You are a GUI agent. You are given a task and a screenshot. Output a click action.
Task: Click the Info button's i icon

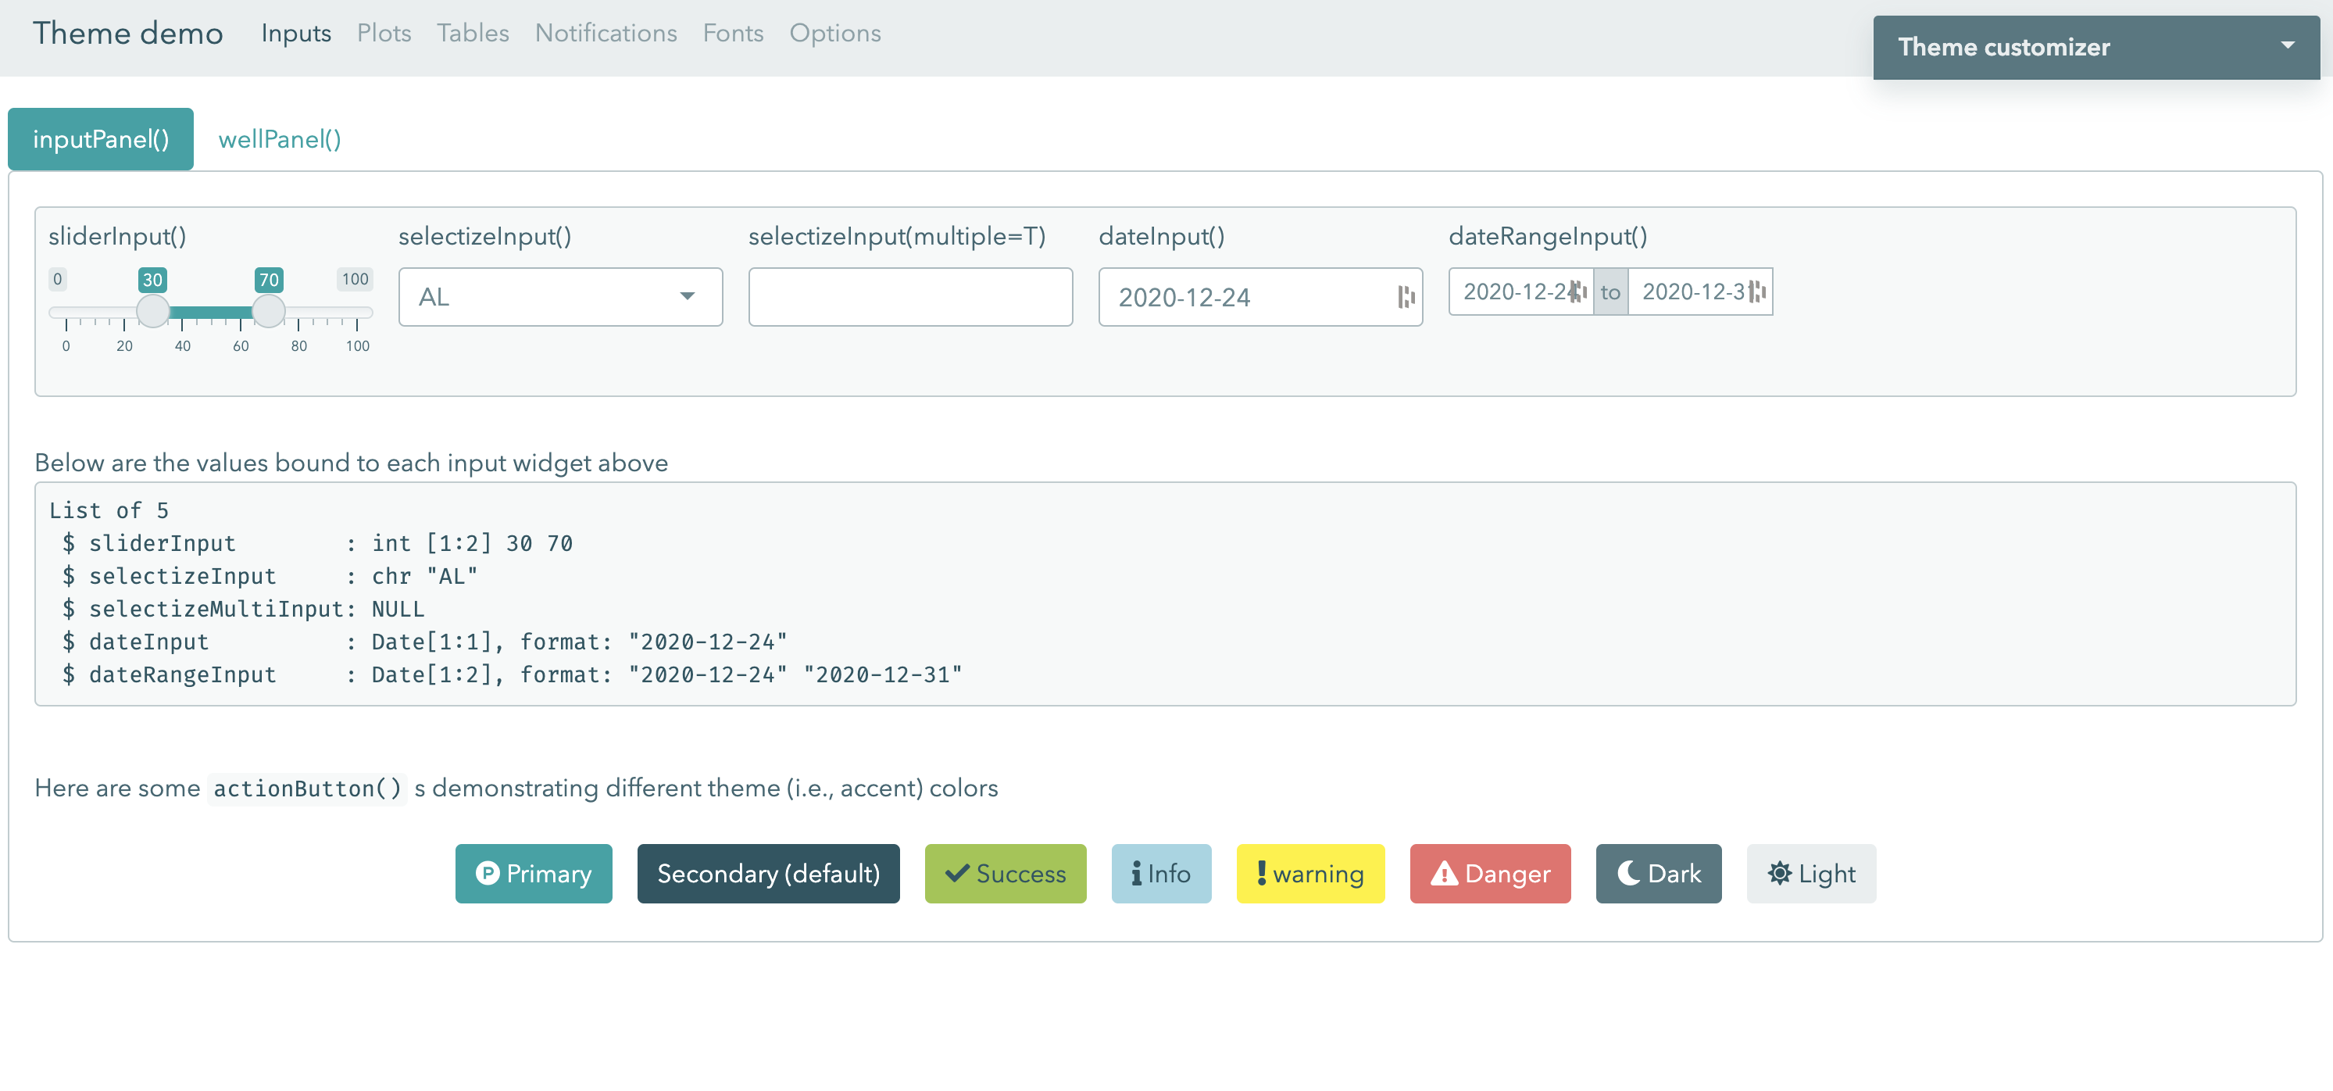[1136, 873]
